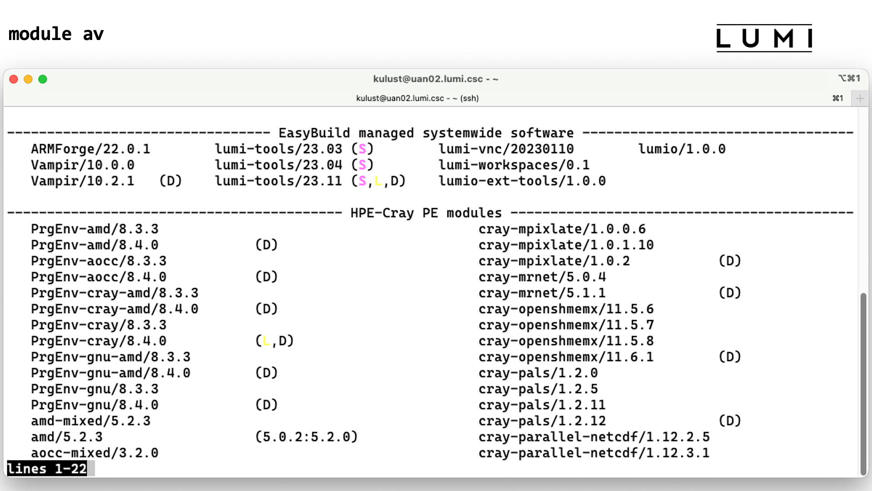The height and width of the screenshot is (491, 872).
Task: Click the yellow minimize window button
Action: 28,79
